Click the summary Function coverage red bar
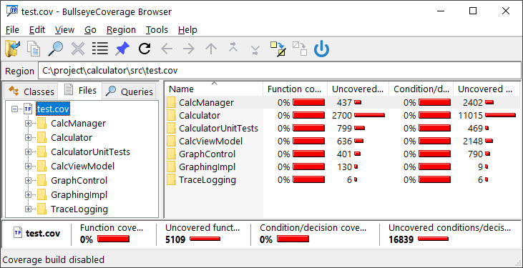 (x=113, y=239)
